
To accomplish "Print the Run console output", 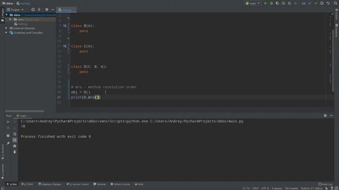I will 15,146.
